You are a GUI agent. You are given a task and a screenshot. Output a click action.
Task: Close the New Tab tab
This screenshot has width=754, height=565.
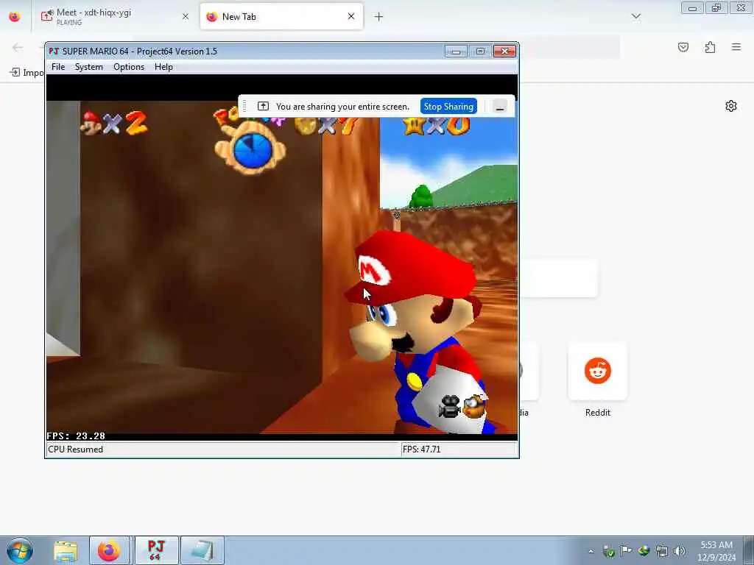(x=351, y=16)
